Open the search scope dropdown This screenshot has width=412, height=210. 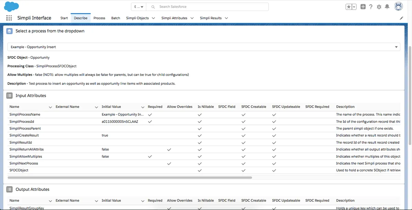(139, 7)
